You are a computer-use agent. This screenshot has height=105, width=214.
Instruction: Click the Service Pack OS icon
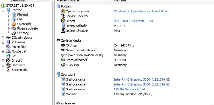[x=63, y=16]
